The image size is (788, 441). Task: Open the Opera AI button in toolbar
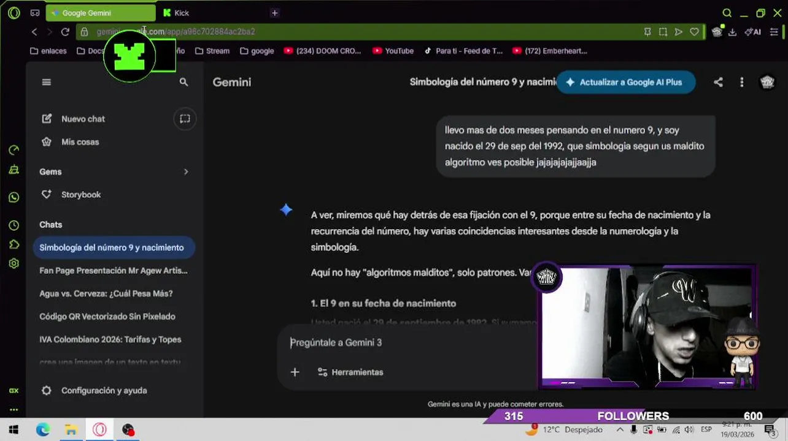click(753, 32)
